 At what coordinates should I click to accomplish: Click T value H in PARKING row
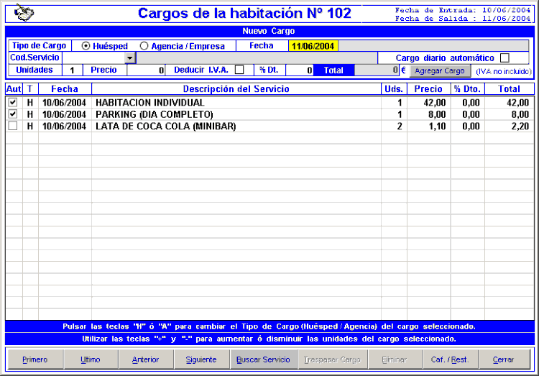30,114
